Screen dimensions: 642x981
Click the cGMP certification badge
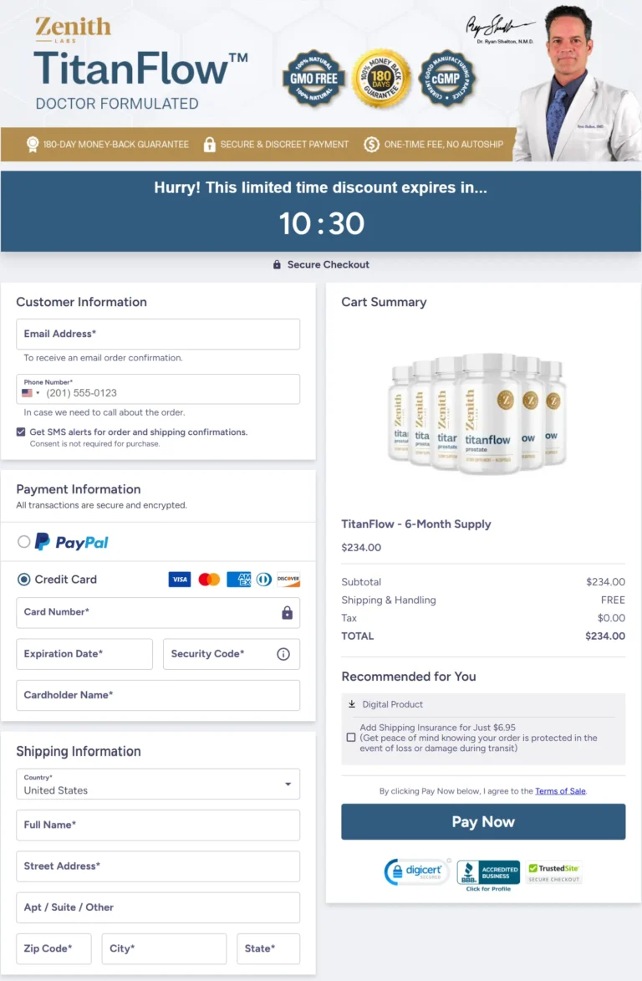point(448,79)
